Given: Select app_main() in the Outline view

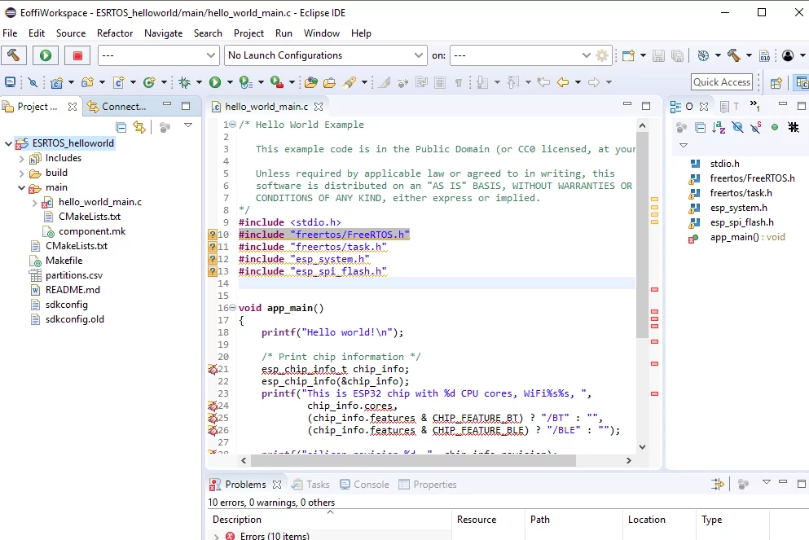Looking at the screenshot, I should (734, 237).
